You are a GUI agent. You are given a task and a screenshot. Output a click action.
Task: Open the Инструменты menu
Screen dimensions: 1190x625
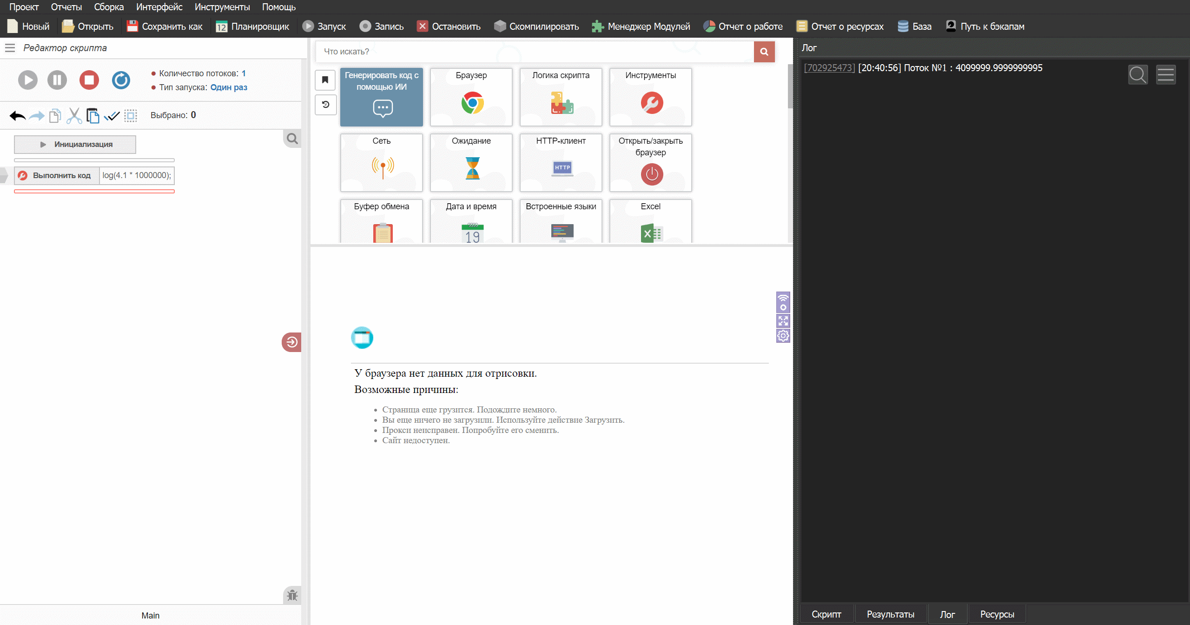pyautogui.click(x=222, y=7)
